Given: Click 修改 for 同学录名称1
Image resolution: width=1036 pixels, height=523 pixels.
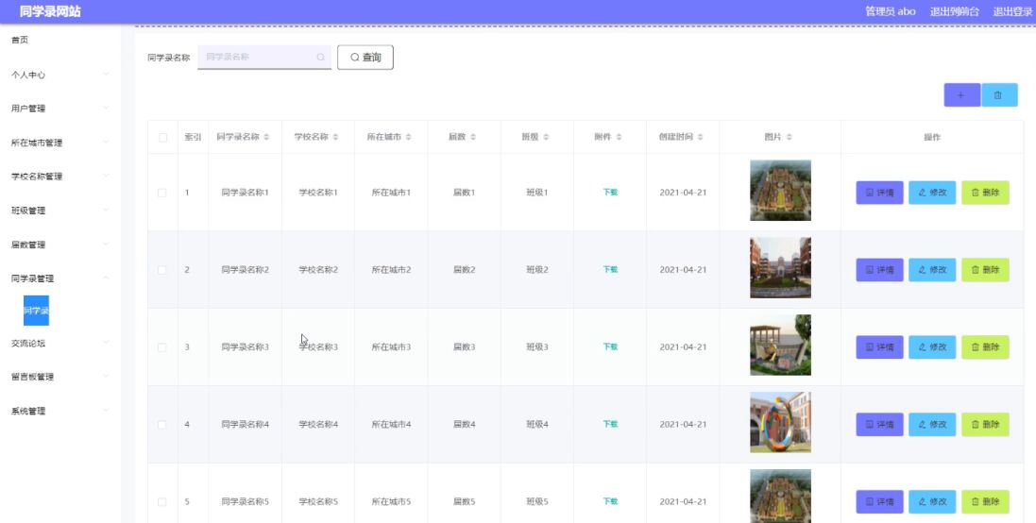Looking at the screenshot, I should tap(932, 193).
